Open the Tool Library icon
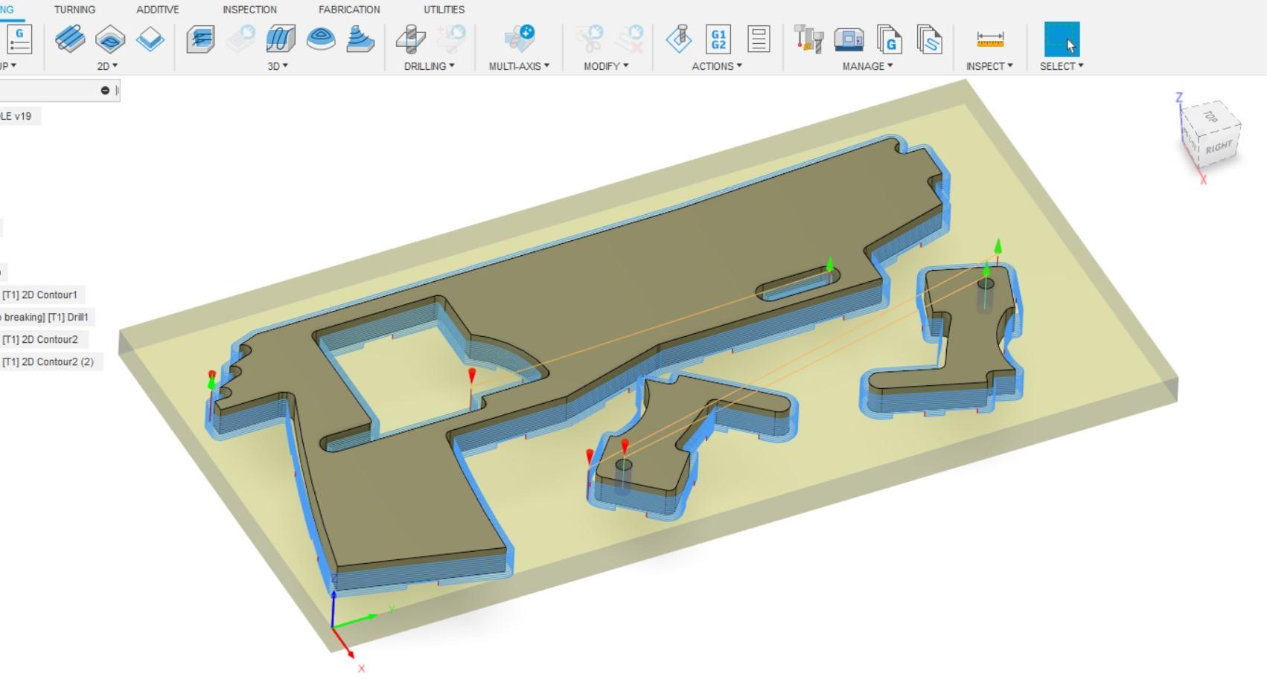Screen dimensions: 1267x679 (808, 39)
